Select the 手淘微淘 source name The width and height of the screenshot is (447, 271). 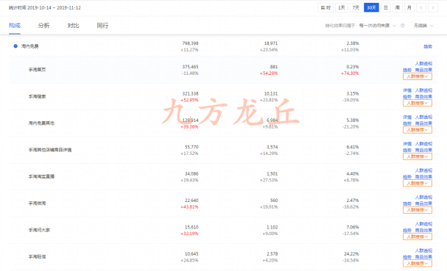click(x=37, y=203)
